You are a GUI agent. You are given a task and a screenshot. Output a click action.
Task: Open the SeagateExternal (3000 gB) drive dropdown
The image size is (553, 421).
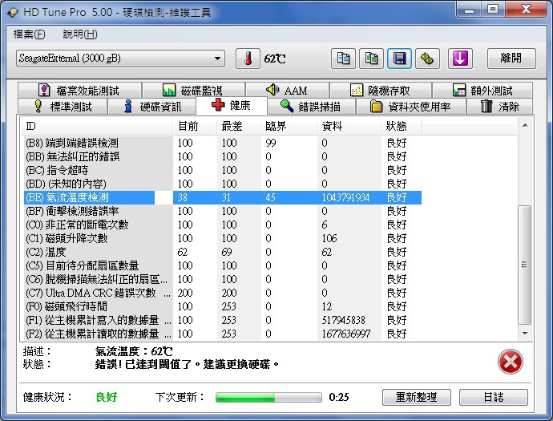pyautogui.click(x=120, y=59)
